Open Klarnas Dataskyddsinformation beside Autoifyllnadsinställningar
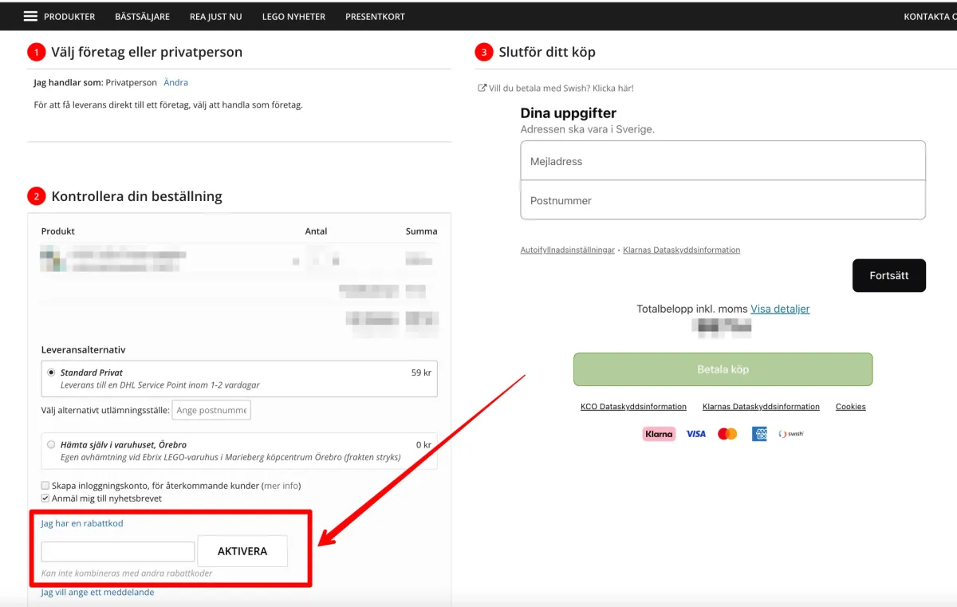 click(x=681, y=250)
